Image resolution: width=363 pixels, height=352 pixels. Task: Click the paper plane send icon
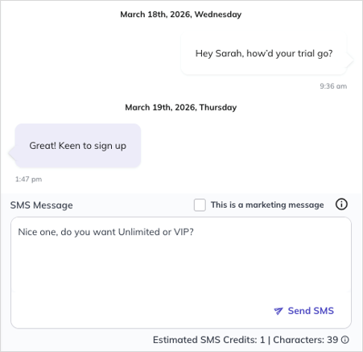(278, 311)
